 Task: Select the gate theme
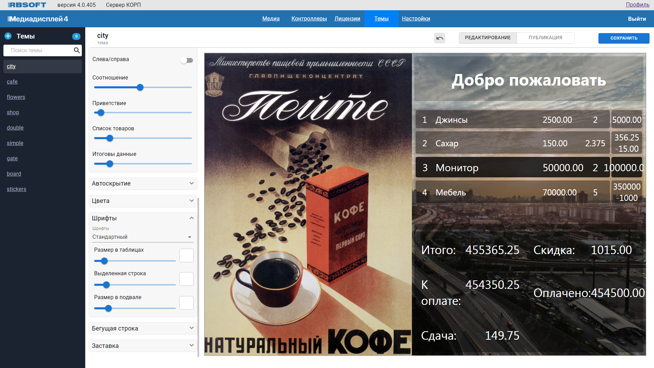(x=12, y=159)
